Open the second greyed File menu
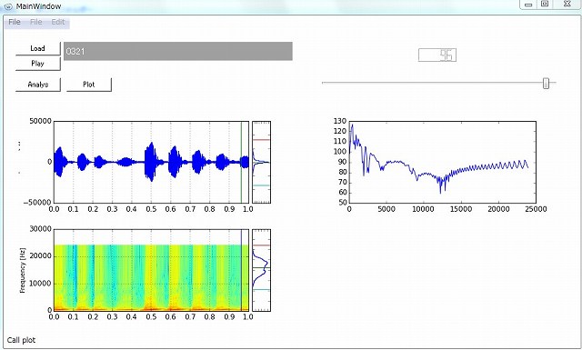 click(36, 22)
